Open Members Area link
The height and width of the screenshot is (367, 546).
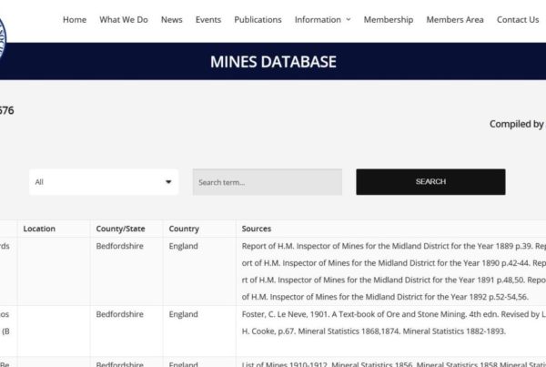pyautogui.click(x=455, y=20)
